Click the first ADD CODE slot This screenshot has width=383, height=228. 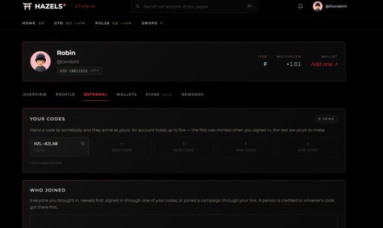click(122, 147)
